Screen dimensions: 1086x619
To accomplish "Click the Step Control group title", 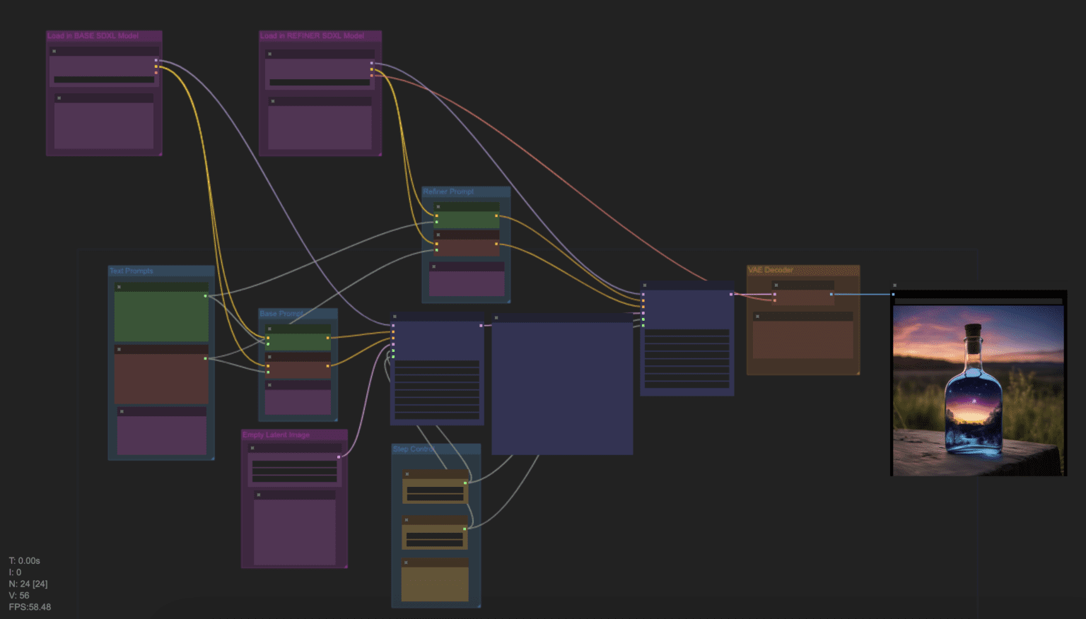I will tap(415, 447).
